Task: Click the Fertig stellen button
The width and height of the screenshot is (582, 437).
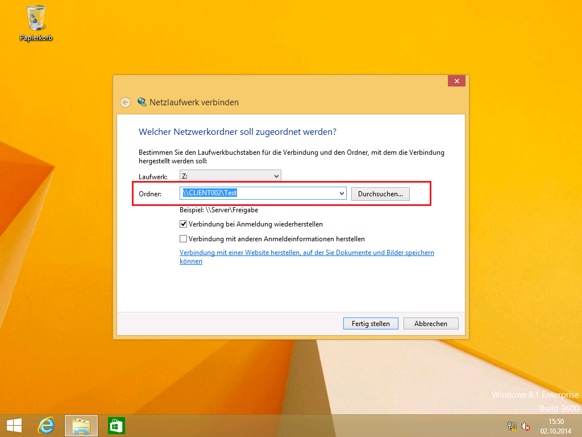Action: coord(371,324)
